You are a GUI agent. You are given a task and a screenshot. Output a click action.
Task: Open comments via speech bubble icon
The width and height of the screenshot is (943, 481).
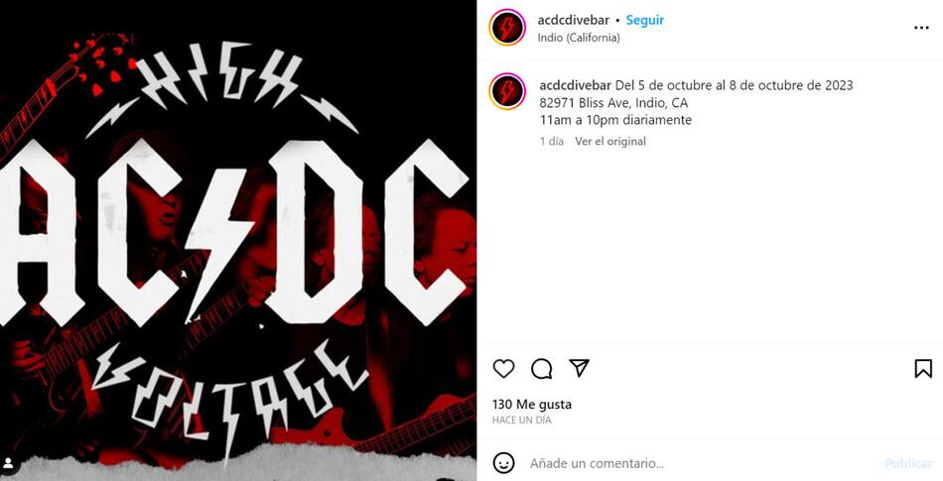[541, 368]
